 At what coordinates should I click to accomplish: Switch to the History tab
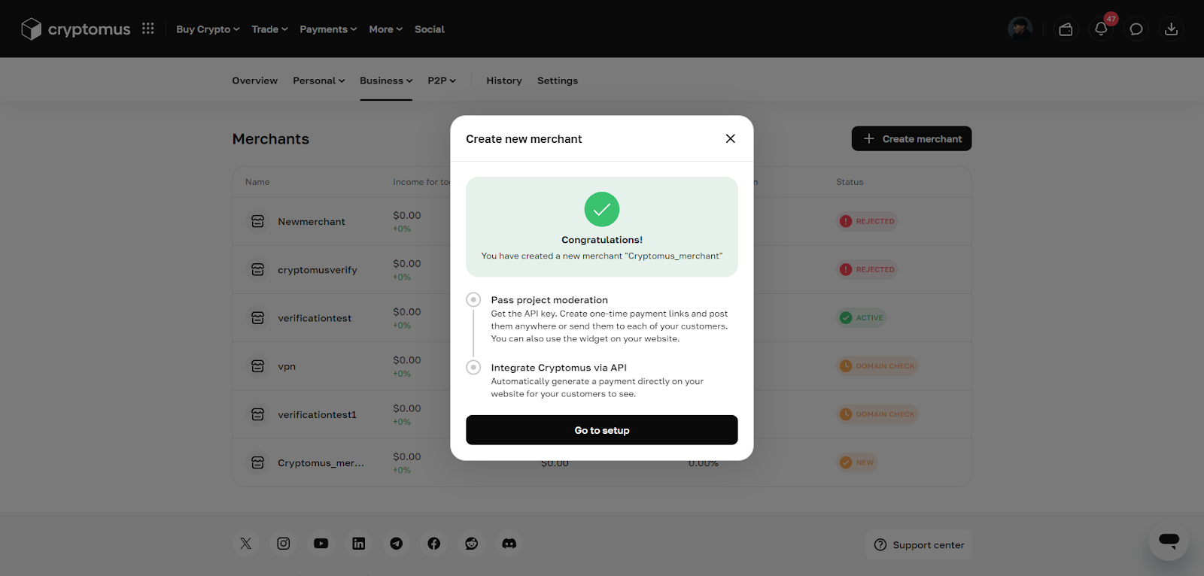[503, 80]
